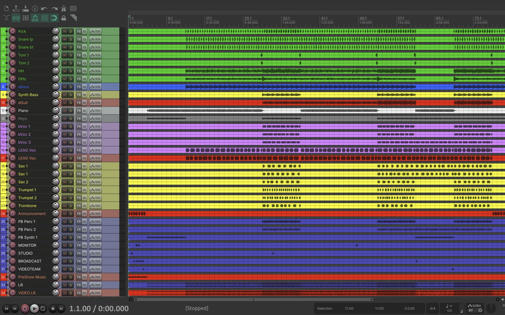The width and height of the screenshot is (505, 315).
Task: Mute the Announcement track
Action: (x=64, y=214)
